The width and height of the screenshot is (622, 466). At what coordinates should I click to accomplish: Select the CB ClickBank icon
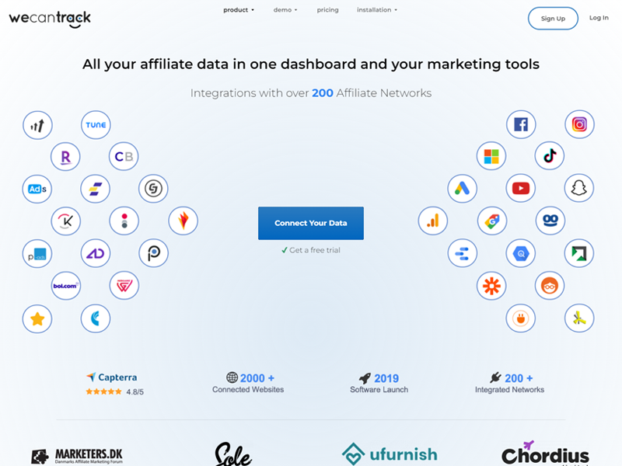click(124, 157)
